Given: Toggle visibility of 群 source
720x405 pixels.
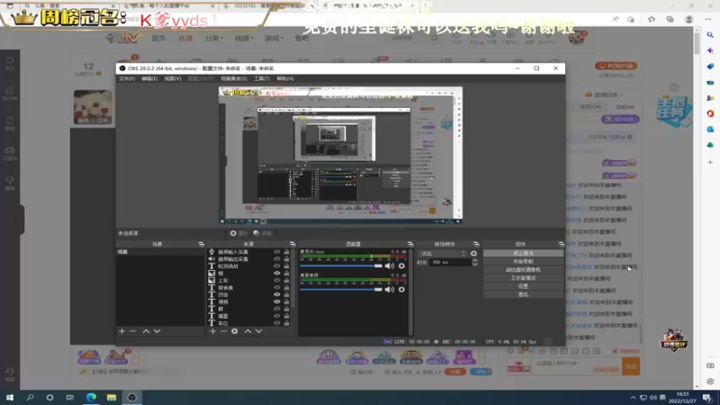Looking at the screenshot, I should (277, 309).
